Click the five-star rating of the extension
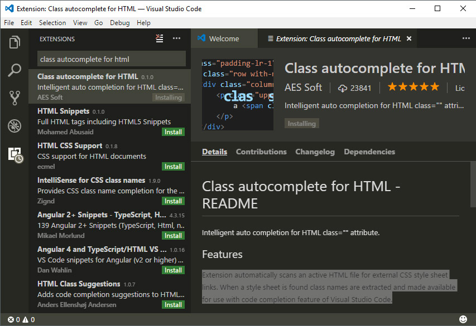Viewport: 476px width, 326px height. point(413,87)
